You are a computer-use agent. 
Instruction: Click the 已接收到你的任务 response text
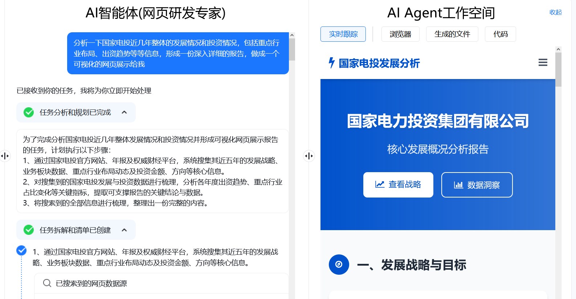(84, 91)
